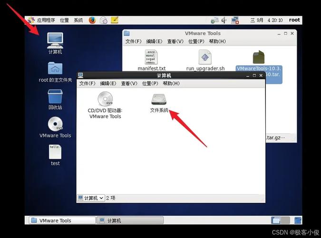Viewport: 321px width, 238px height.
Task: Click the bottom-right panel trash icon
Action: point(298,220)
